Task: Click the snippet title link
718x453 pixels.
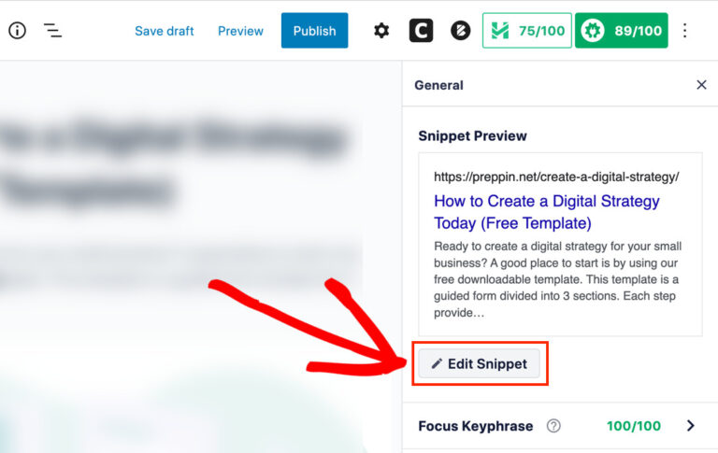Action: pyautogui.click(x=547, y=212)
